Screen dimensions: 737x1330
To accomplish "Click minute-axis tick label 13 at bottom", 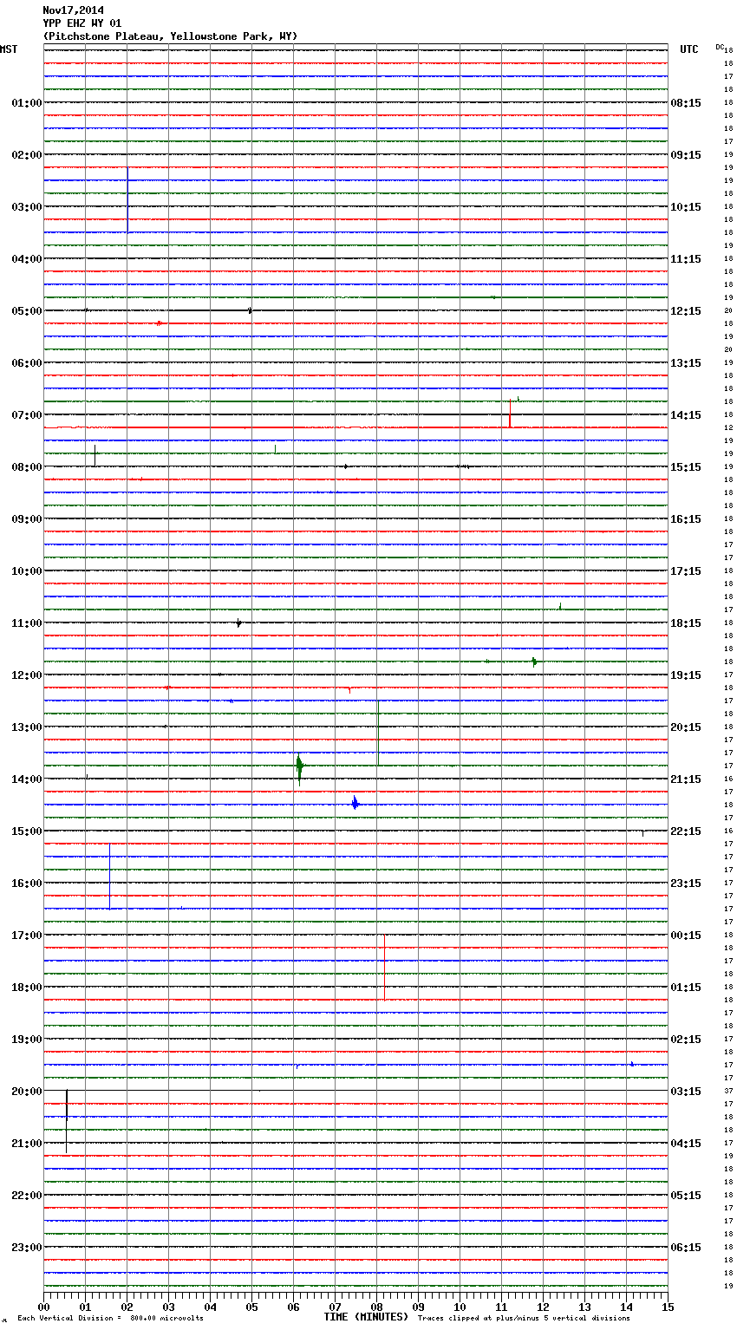I will point(584,1307).
